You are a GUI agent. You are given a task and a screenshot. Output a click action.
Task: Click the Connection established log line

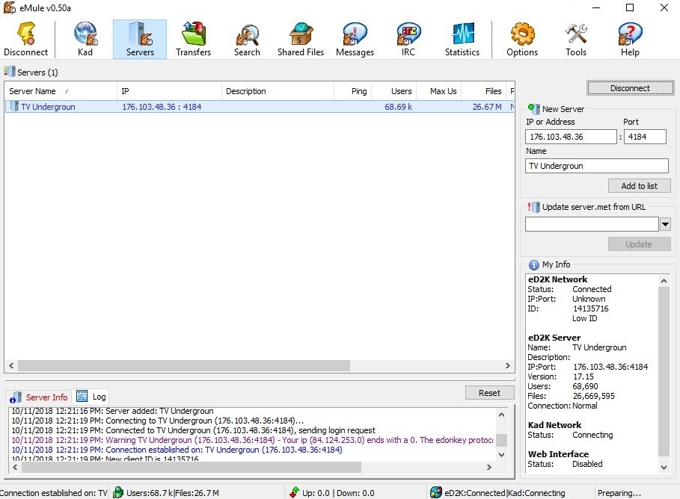(x=177, y=450)
